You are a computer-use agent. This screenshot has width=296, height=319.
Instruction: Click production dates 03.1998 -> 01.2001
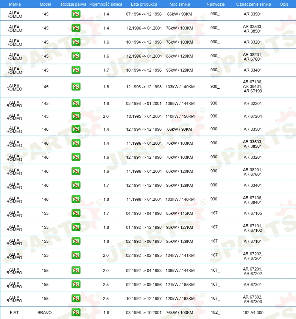coord(144,103)
